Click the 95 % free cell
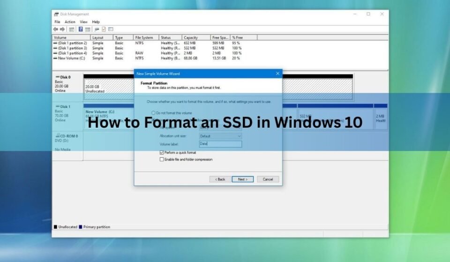The image size is (450, 262). [x=236, y=43]
